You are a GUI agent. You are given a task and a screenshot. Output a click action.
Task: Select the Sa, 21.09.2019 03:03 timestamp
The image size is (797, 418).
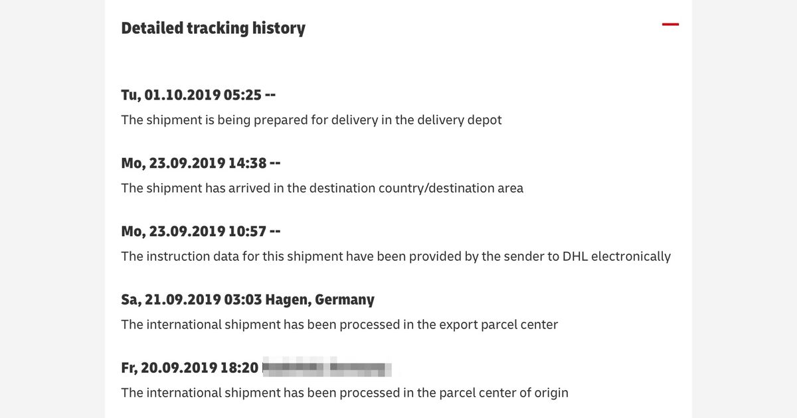[191, 300]
